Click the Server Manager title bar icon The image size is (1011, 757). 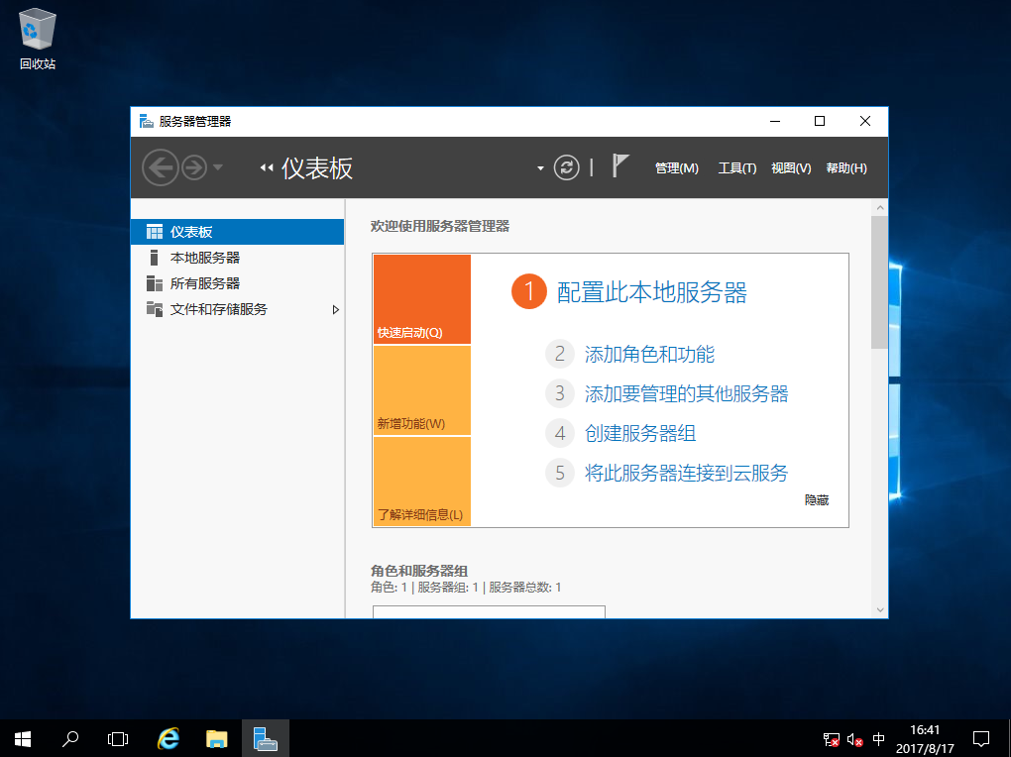pyautogui.click(x=147, y=121)
